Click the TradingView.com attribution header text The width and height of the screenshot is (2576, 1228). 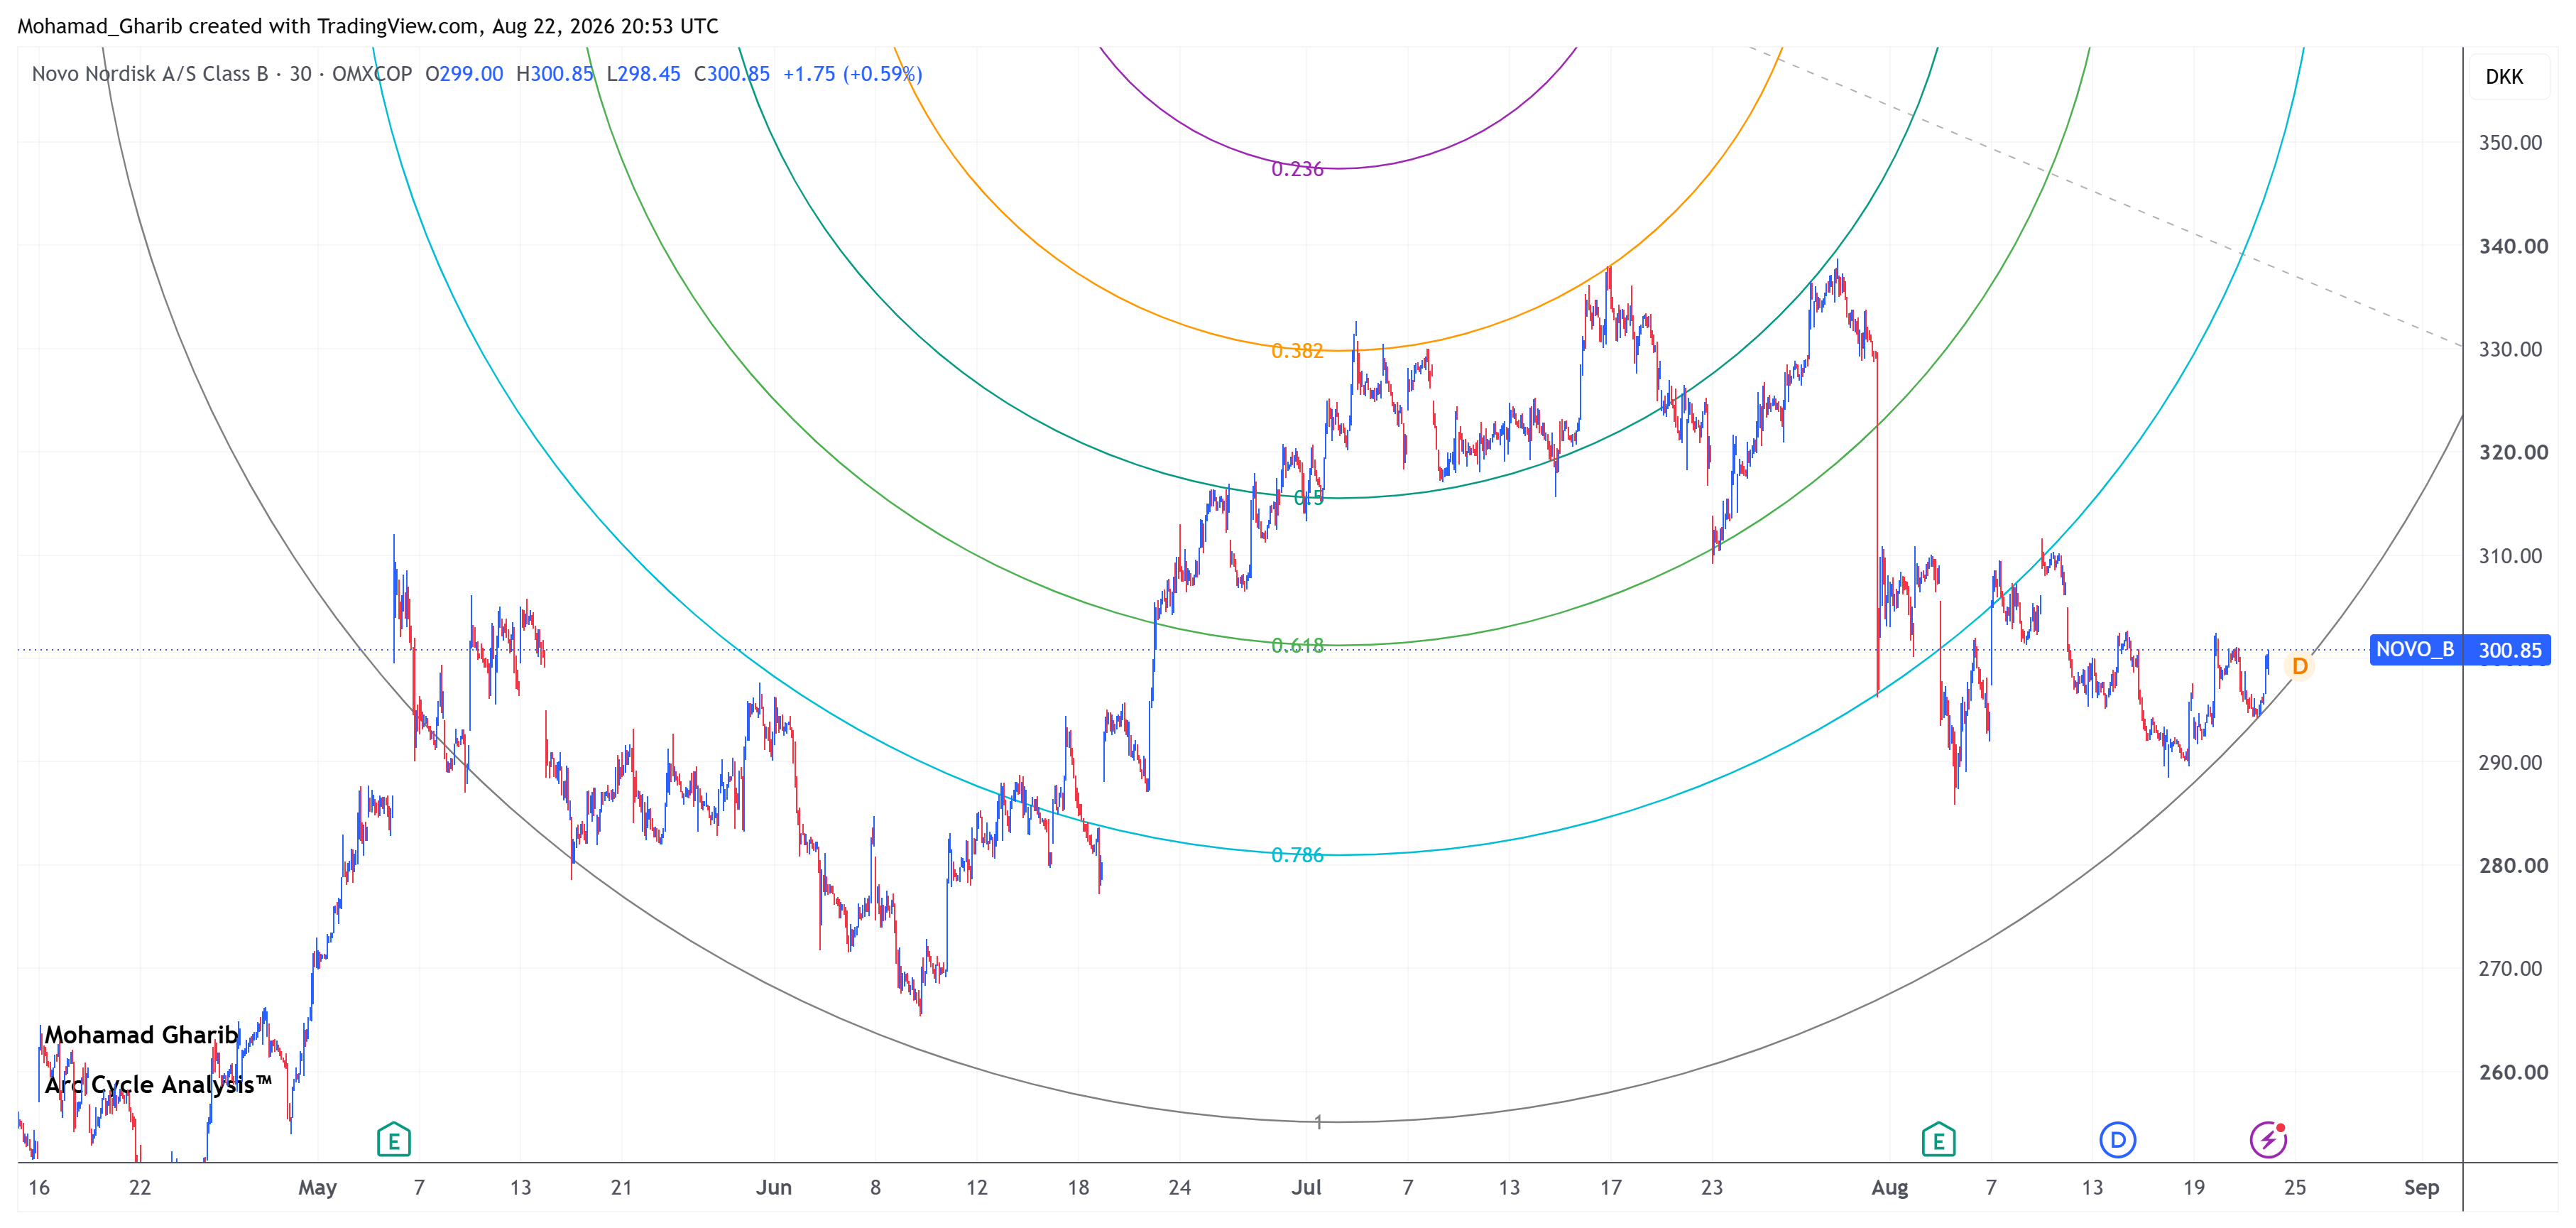368,26
